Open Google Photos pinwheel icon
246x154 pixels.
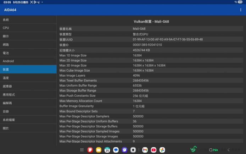(162, 150)
